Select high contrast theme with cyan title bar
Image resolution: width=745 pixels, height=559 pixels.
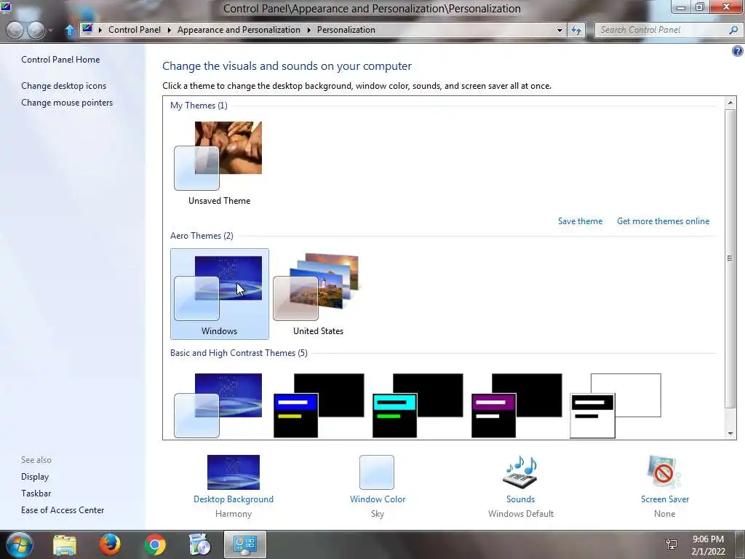tap(418, 405)
